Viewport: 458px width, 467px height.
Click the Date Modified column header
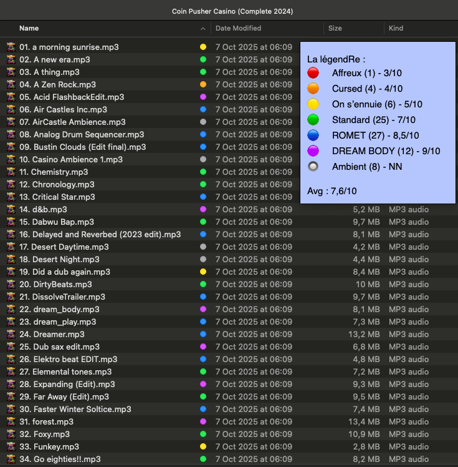pos(239,28)
